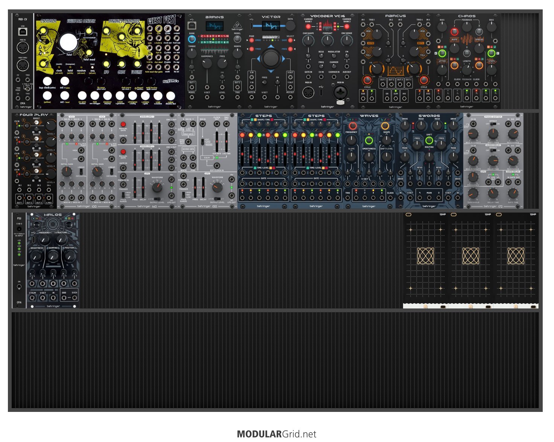Push the blue BANK button on Brains
This screenshot has width=554, height=442.
(192, 39)
